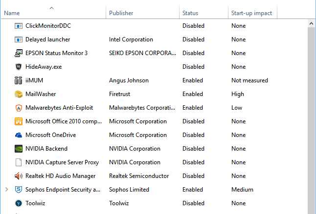Image resolution: width=316 pixels, height=214 pixels.
Task: Click the Sophos Endpoint Security shield icon
Action: click(19, 190)
